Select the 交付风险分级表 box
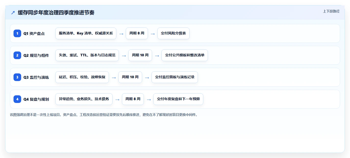Screen dimensions: 350x158 coord(173,33)
